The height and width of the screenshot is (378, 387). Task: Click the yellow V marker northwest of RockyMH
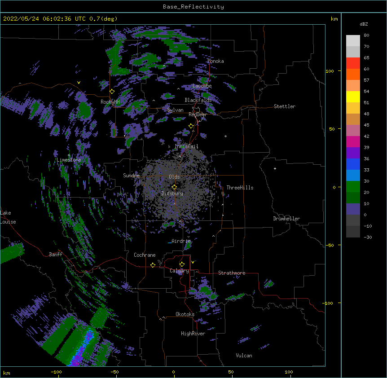[x=79, y=83]
